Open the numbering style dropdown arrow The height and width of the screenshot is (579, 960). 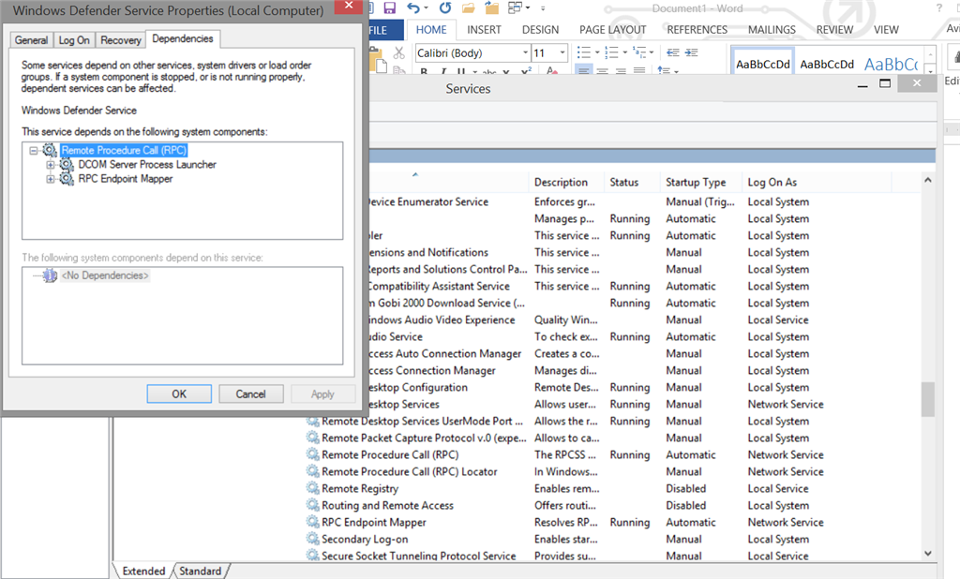click(x=624, y=52)
